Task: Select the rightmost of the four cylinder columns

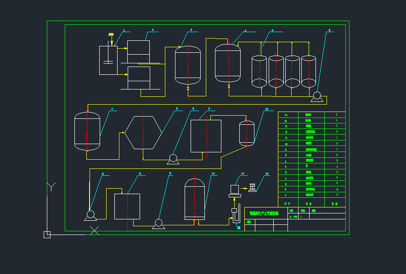Action: 309,72
